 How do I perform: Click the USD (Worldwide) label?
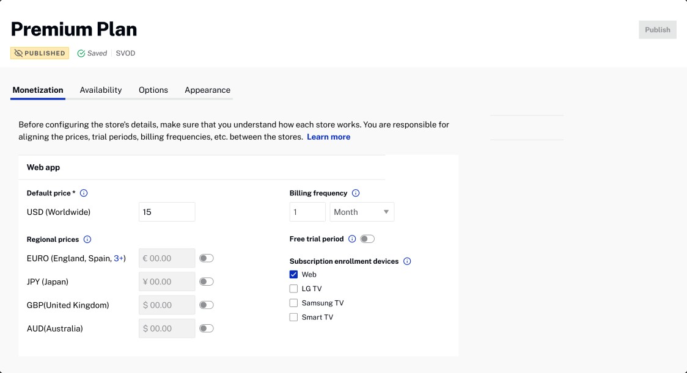[x=59, y=212]
